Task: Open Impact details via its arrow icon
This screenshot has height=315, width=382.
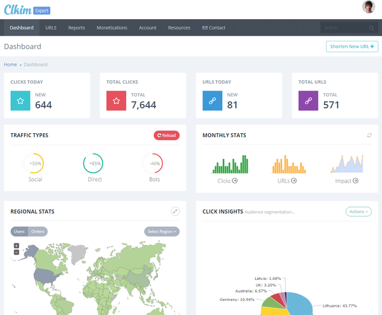Action: [355, 181]
